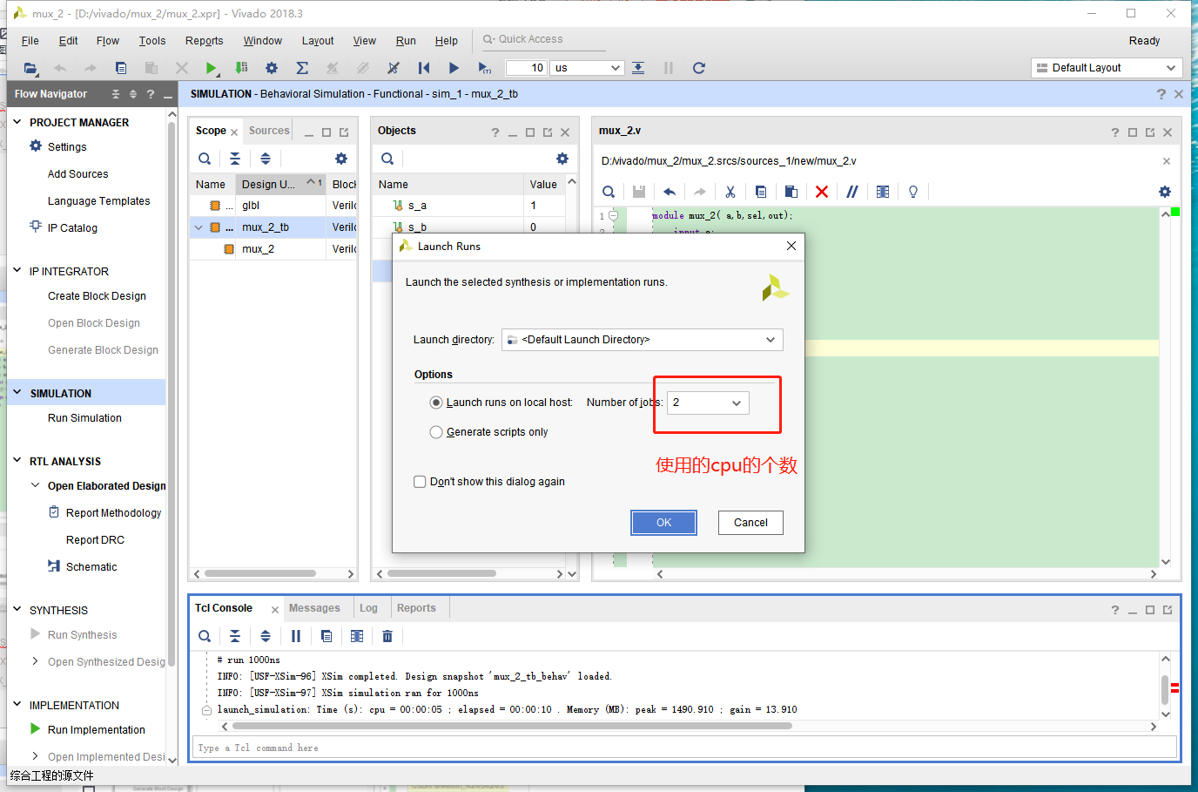Click Collapse All icon in Scope panel
This screenshot has height=792, width=1198.
[x=235, y=159]
